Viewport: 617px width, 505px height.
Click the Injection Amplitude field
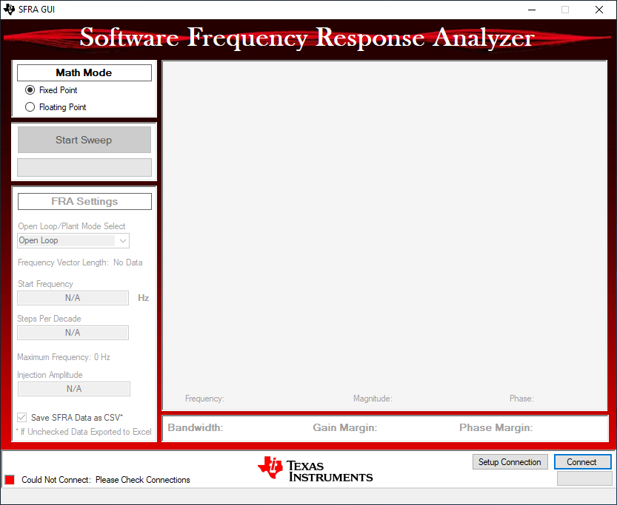(x=74, y=389)
